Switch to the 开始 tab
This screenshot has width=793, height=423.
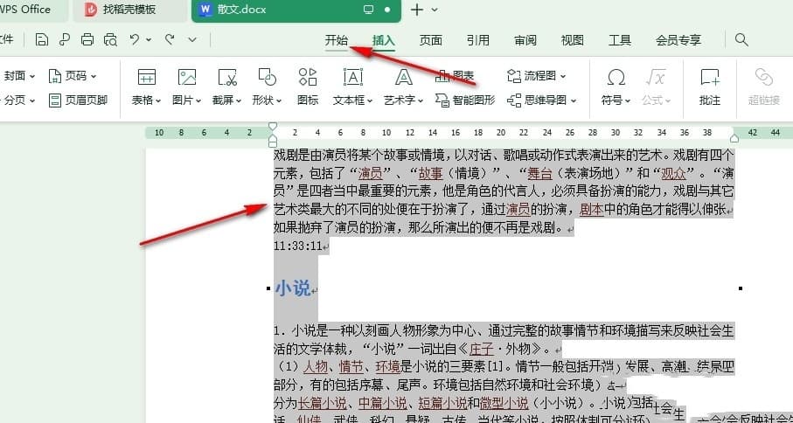pos(337,40)
